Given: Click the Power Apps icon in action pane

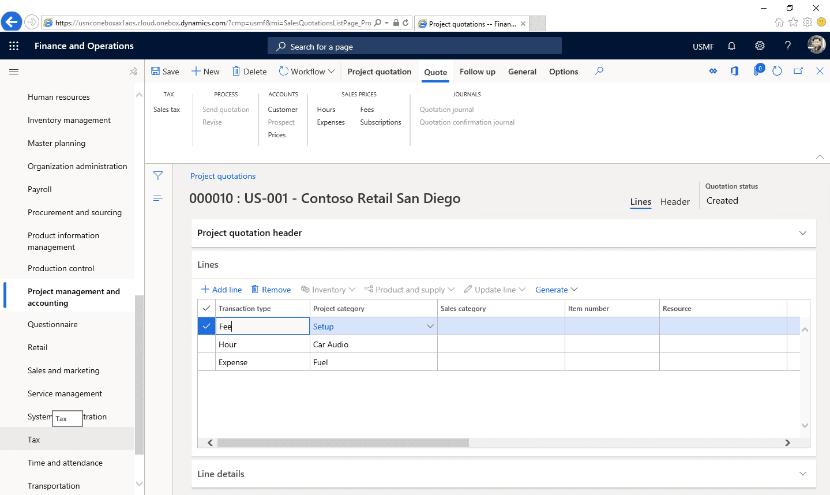Looking at the screenshot, I should pos(713,72).
